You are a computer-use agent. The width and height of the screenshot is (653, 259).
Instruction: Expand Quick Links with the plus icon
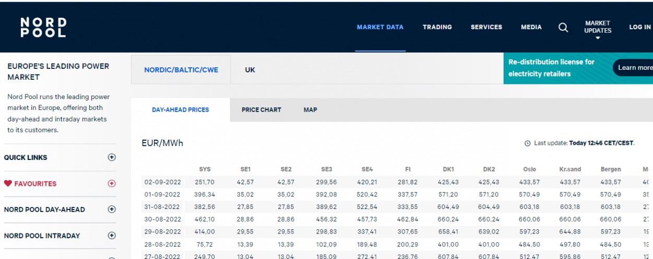click(x=111, y=157)
